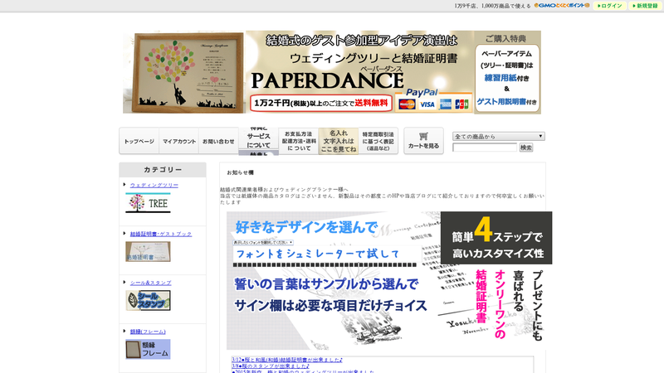Click the 結婚証明書 category thumbnail
Image resolution: width=664 pixels, height=373 pixels.
(148, 252)
